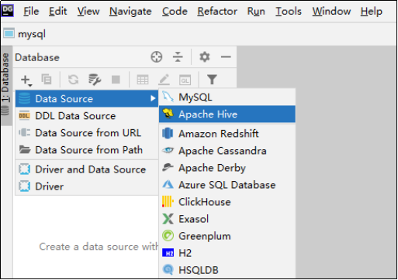Open the Help menu
The image size is (398, 280).
pyautogui.click(x=371, y=11)
